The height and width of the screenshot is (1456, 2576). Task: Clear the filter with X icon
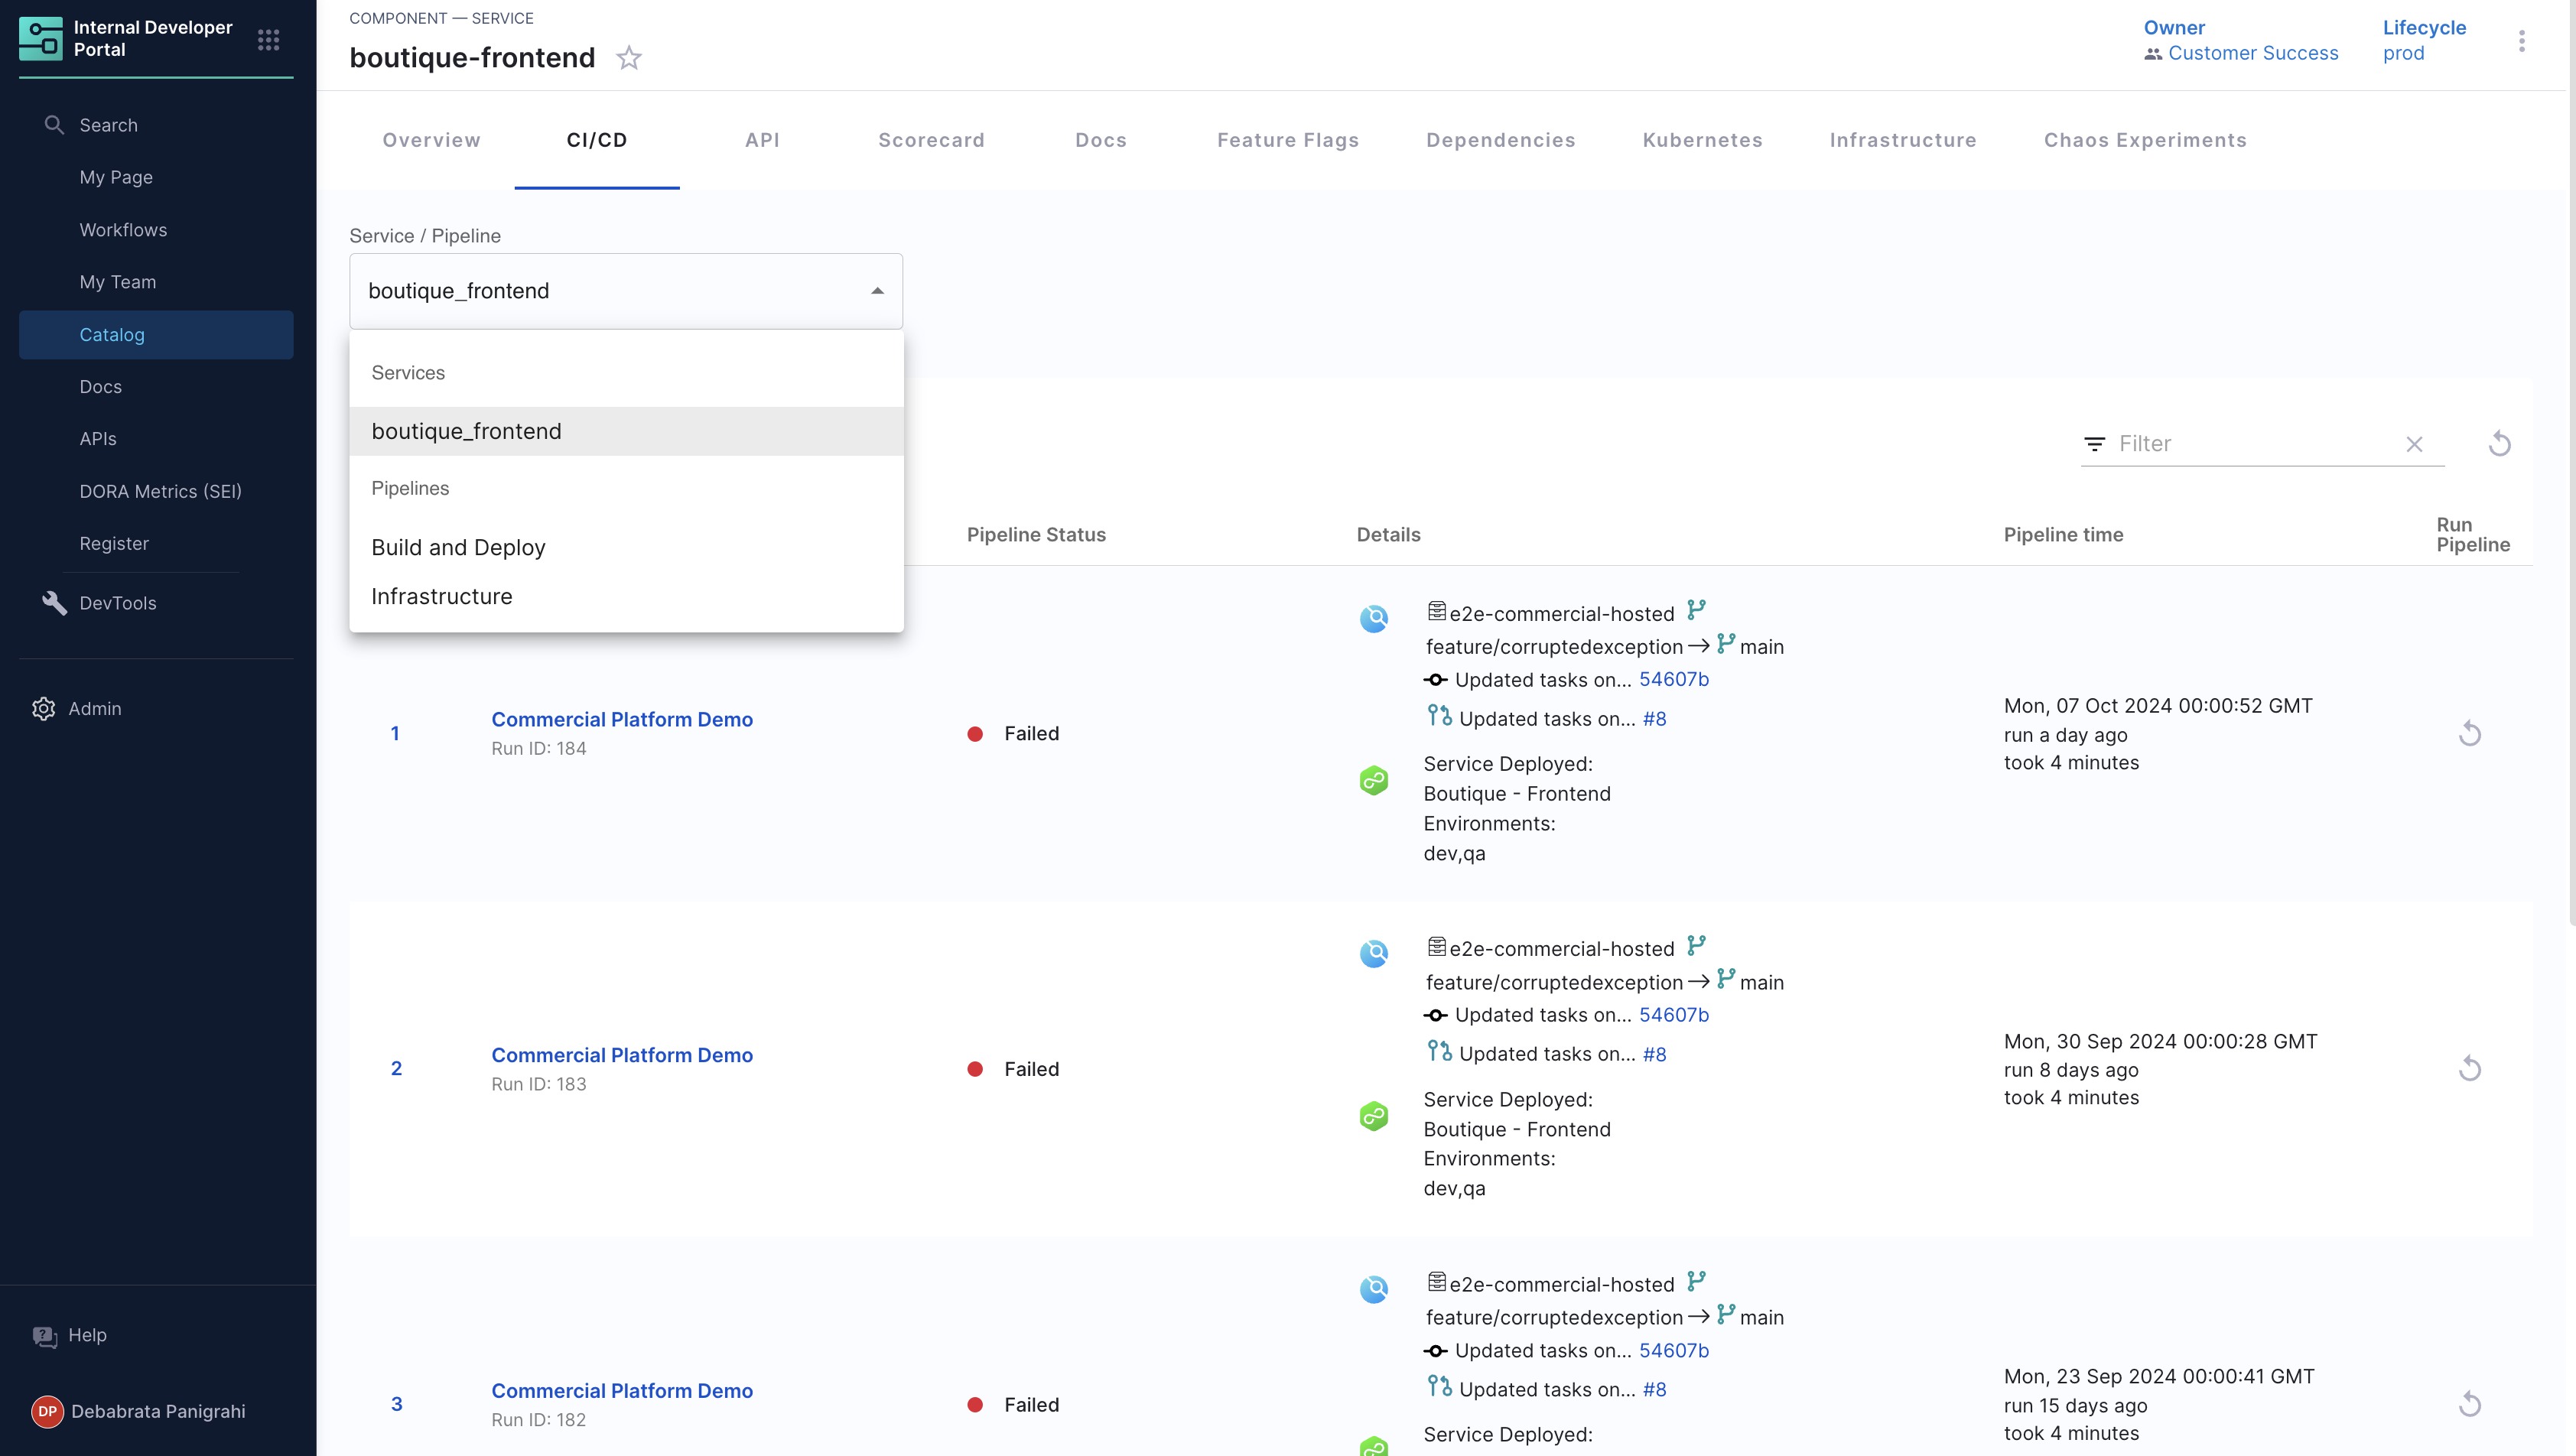(x=2414, y=444)
